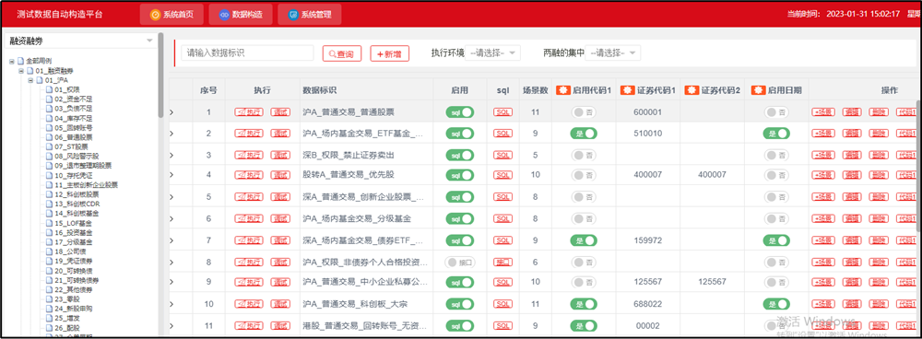Toggle 启用代码1 switch in row 1
Image resolution: width=922 pixels, height=339 pixels.
click(x=584, y=112)
